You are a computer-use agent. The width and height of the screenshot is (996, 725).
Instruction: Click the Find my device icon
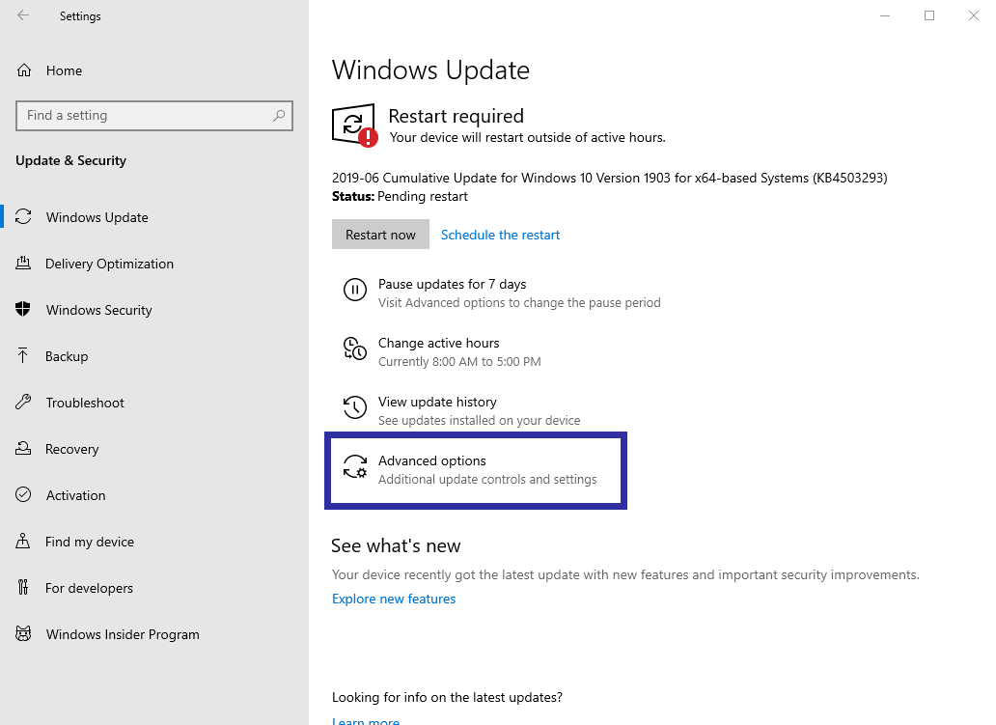pyautogui.click(x=23, y=542)
